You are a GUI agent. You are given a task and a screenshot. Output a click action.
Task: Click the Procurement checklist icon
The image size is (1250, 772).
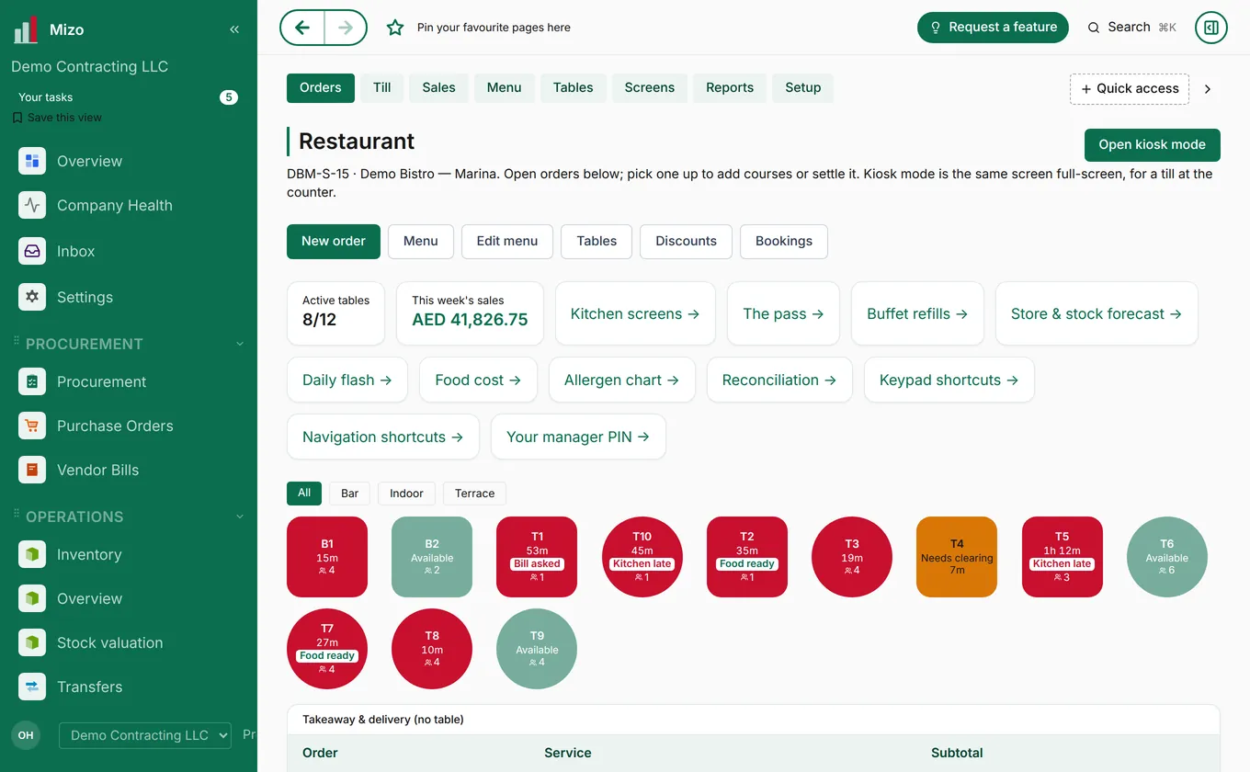tap(32, 381)
